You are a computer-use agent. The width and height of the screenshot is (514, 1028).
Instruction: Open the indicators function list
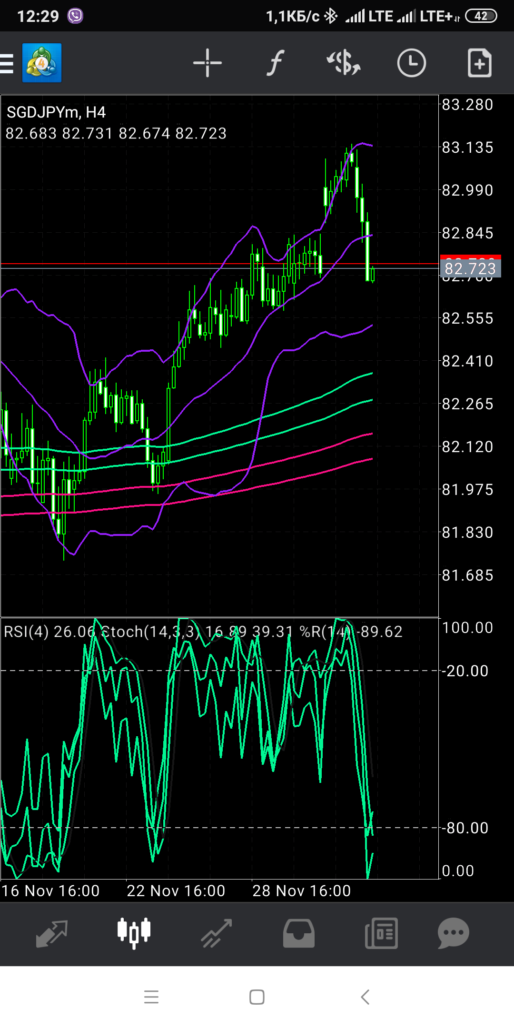tap(275, 63)
